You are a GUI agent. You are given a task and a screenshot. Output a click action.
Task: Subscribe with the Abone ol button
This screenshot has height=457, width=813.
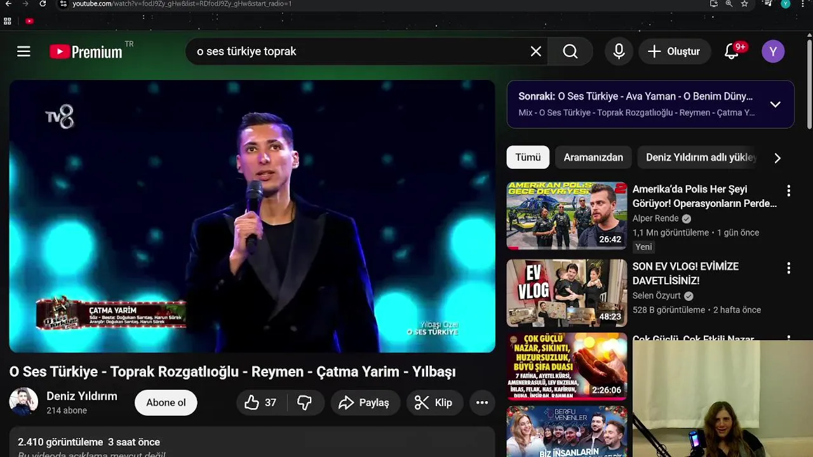tap(166, 402)
